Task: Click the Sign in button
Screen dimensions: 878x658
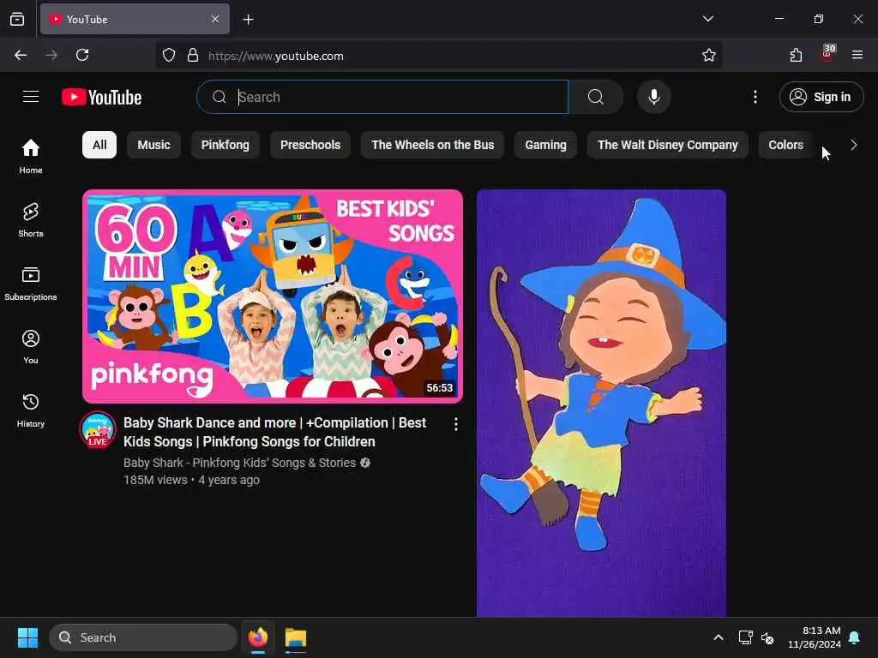Action: 821,97
